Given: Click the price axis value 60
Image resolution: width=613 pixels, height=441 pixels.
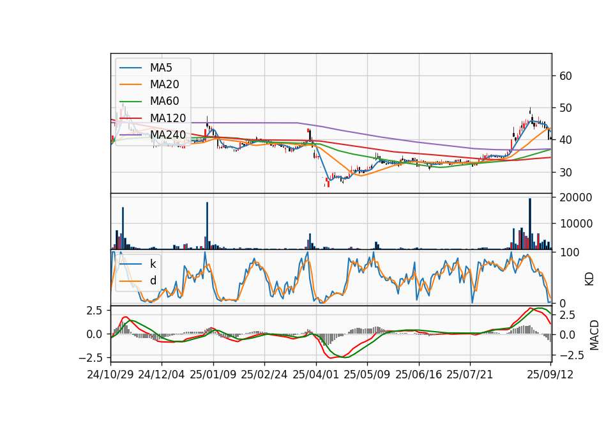Looking at the screenshot, I should click(566, 76).
